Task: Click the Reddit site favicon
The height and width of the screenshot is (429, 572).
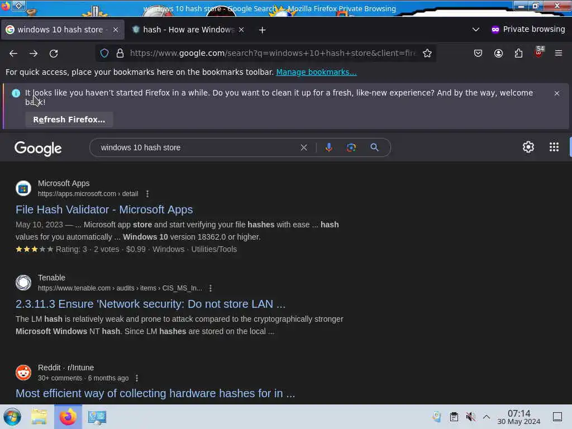Action: point(23,373)
